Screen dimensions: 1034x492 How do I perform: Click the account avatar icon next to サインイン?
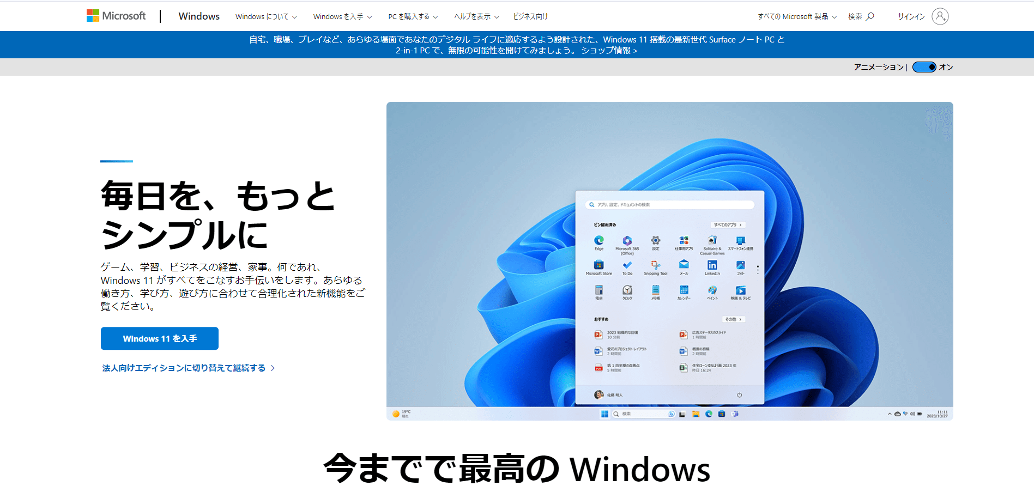940,16
